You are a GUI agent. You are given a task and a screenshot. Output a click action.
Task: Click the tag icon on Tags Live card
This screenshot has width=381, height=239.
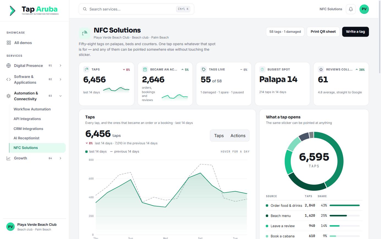(x=204, y=69)
